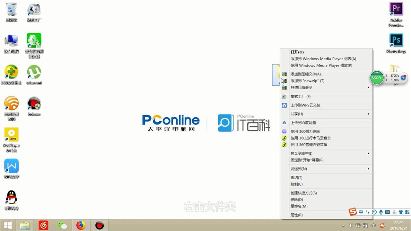Viewport: 411px width, 231px height.
Task: Select the 这台电脑 desktop icon
Action: click(12, 44)
